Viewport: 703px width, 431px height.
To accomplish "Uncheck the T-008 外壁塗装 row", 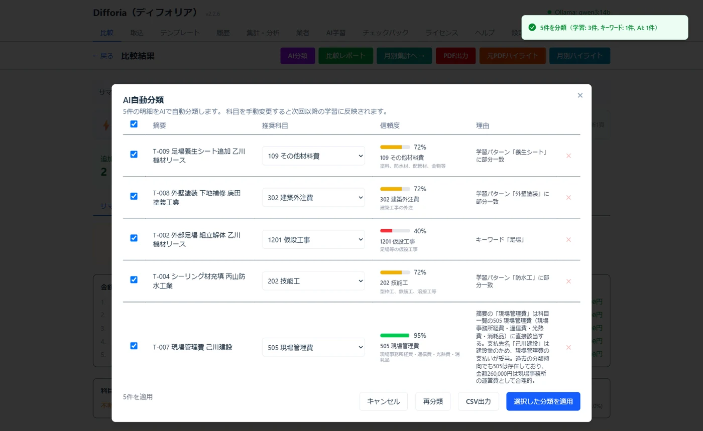I will (x=134, y=196).
